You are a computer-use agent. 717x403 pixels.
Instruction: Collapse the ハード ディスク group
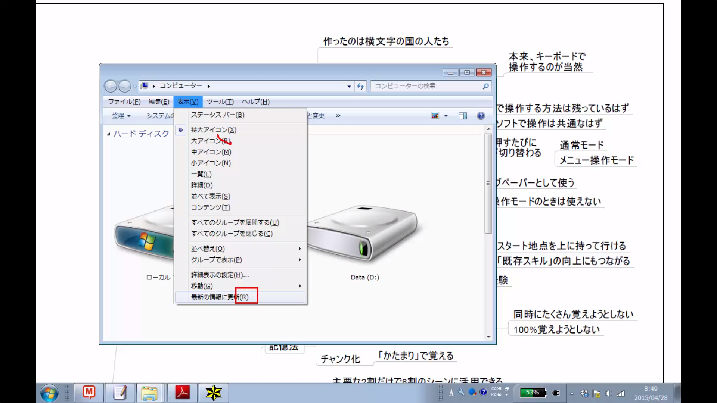pyautogui.click(x=108, y=134)
